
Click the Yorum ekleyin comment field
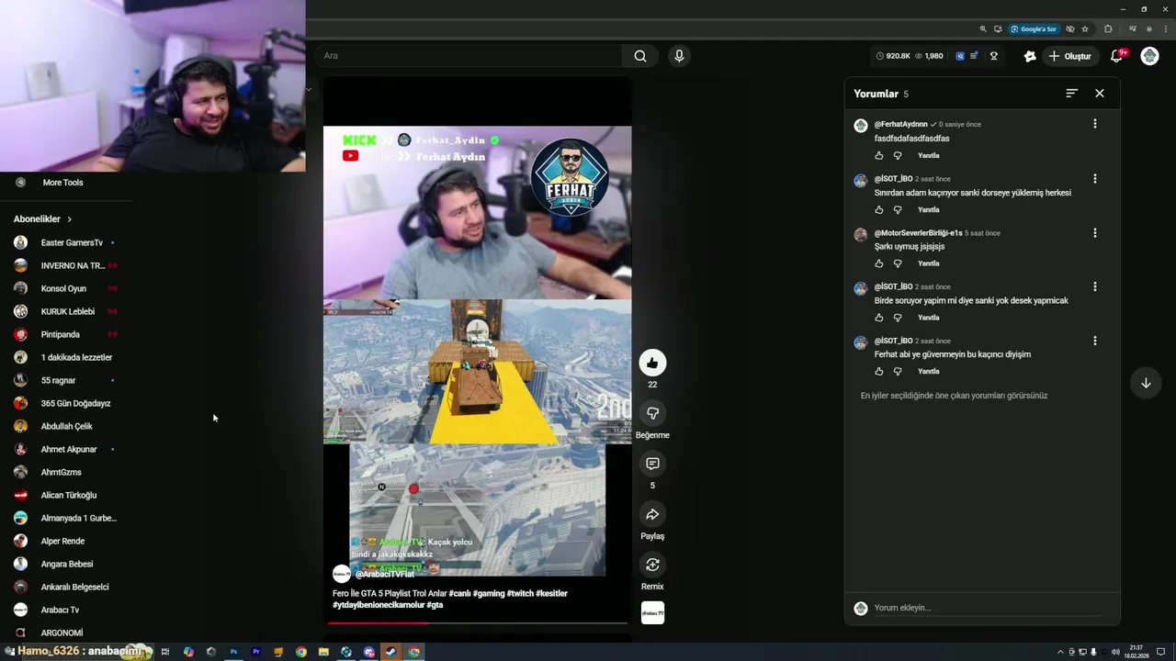point(988,608)
